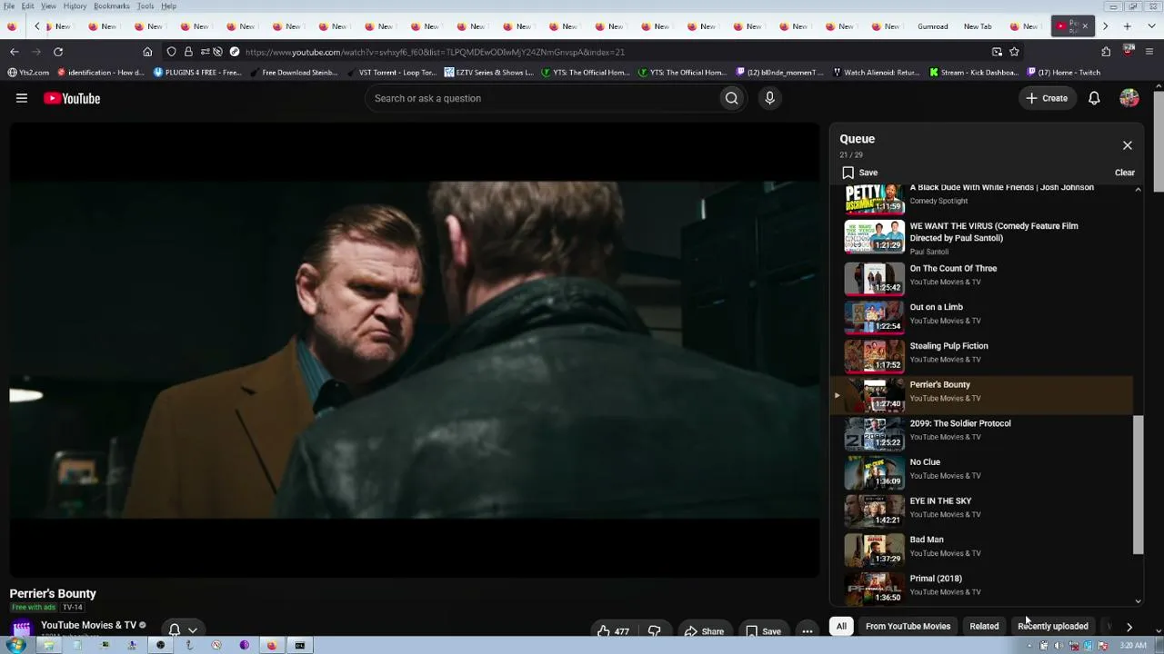Switch to the Gumroad tab
Screen dimensions: 1164x654
click(x=932, y=26)
